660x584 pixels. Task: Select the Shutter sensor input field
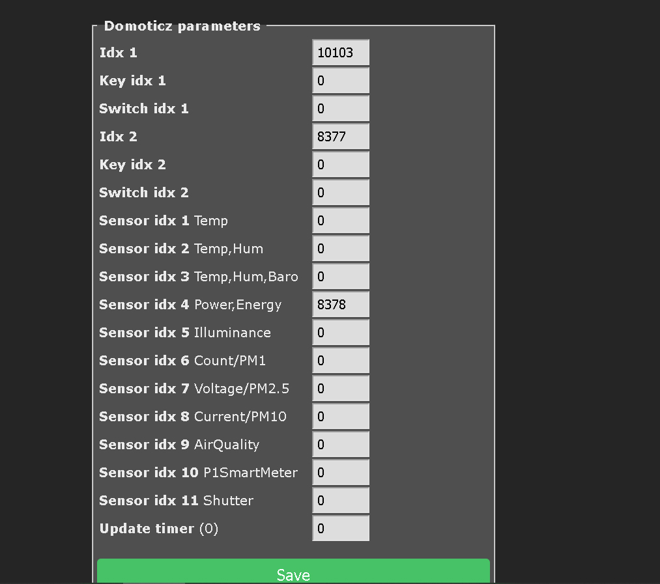click(x=340, y=500)
